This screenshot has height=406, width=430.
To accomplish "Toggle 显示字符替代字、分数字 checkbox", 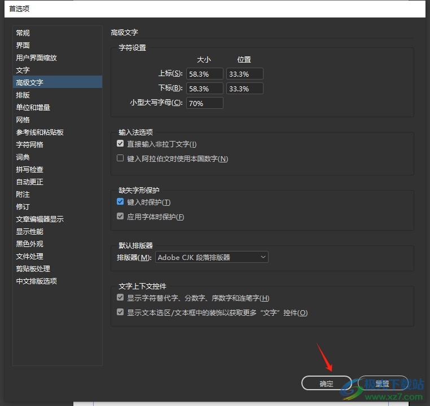I will tap(120, 298).
